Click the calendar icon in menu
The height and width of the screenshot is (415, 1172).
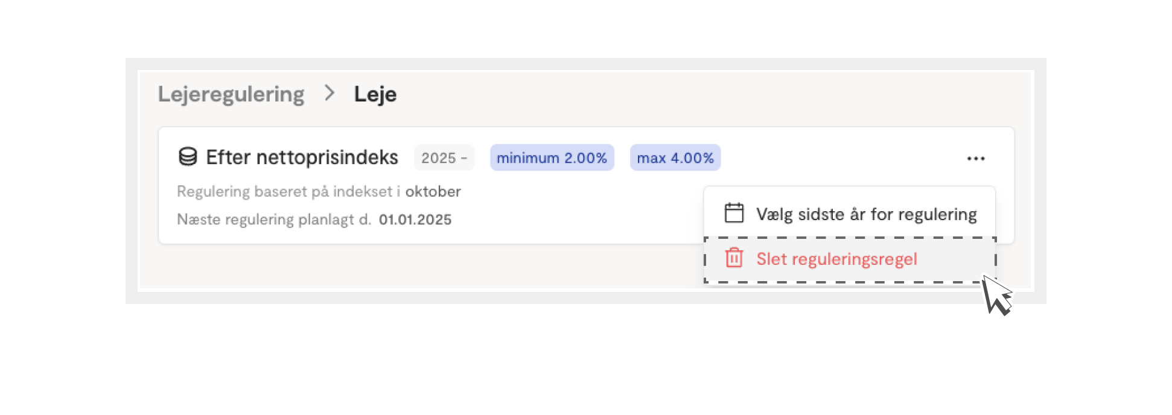pyautogui.click(x=734, y=213)
